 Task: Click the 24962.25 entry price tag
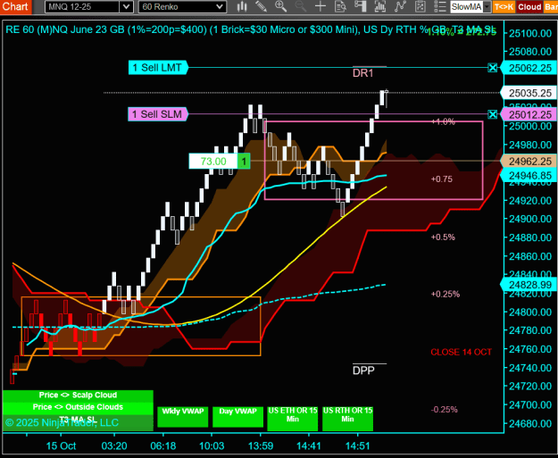click(x=529, y=162)
